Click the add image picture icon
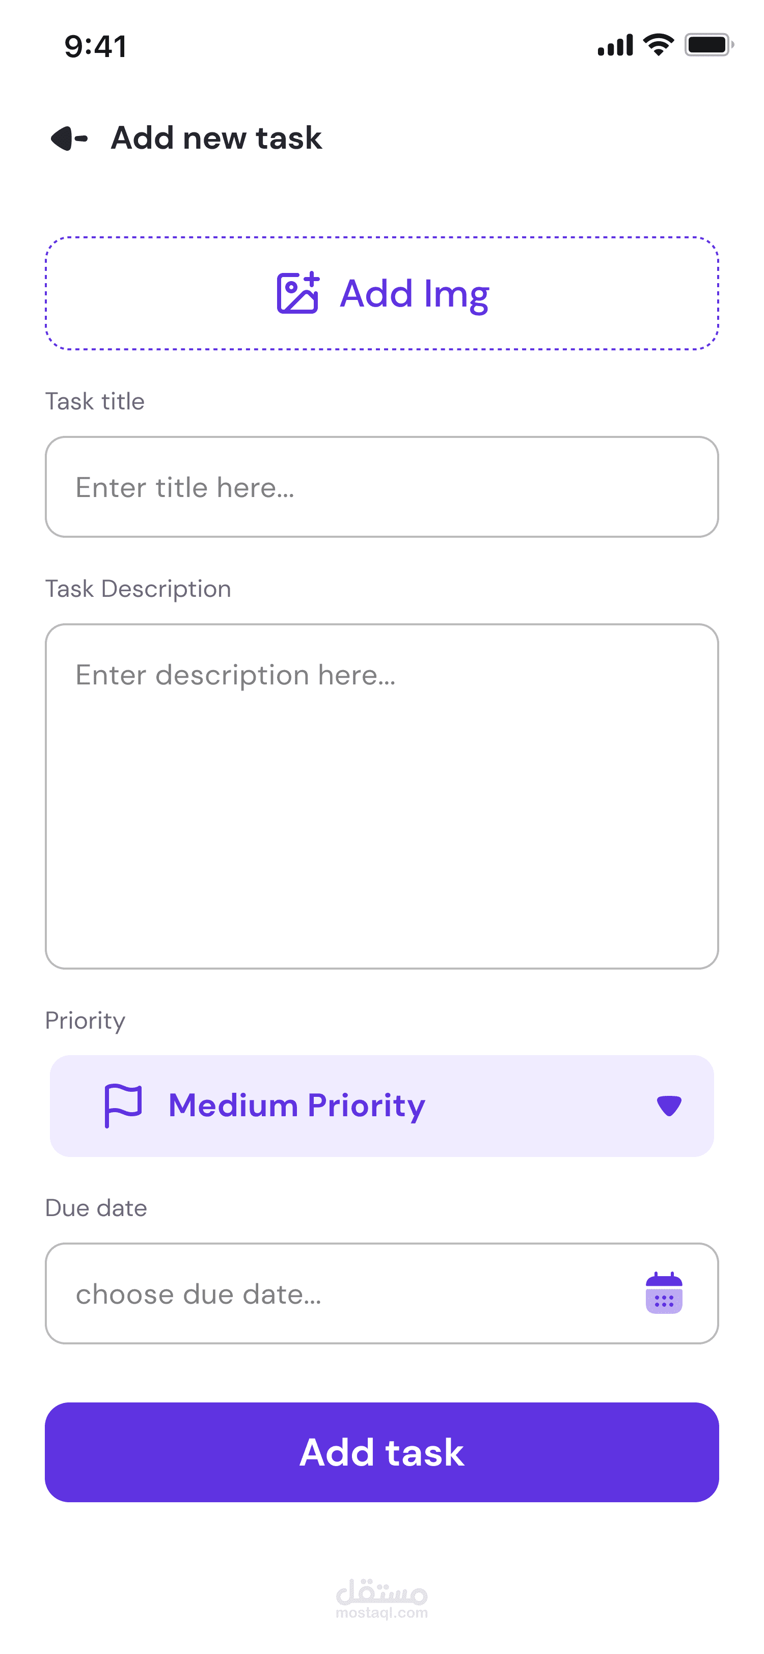 click(x=298, y=293)
